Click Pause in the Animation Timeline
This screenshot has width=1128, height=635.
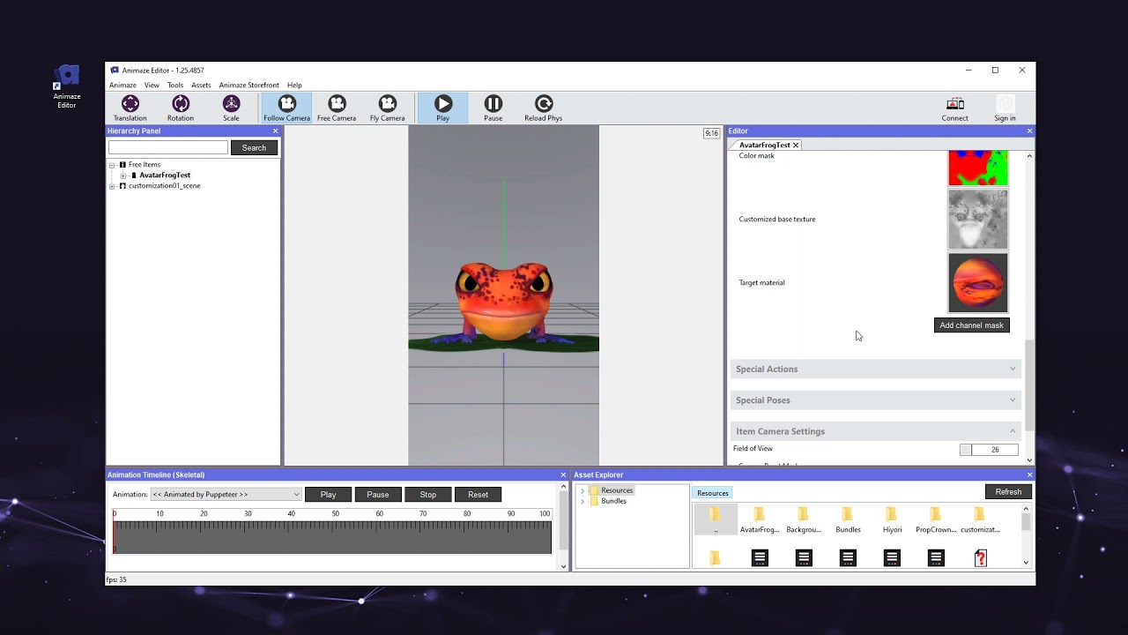click(378, 494)
